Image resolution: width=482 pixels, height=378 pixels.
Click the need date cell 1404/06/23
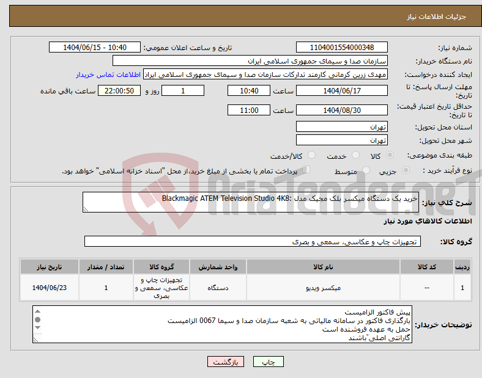click(x=50, y=288)
